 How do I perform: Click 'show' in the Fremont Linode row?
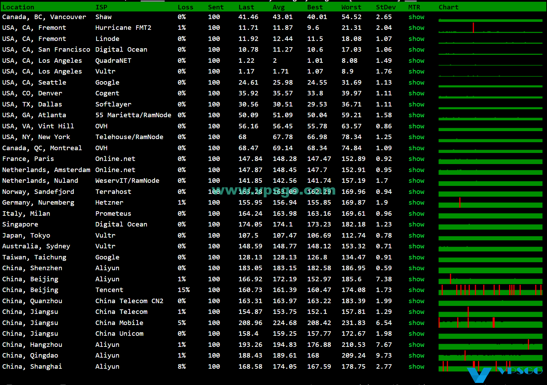coord(416,39)
